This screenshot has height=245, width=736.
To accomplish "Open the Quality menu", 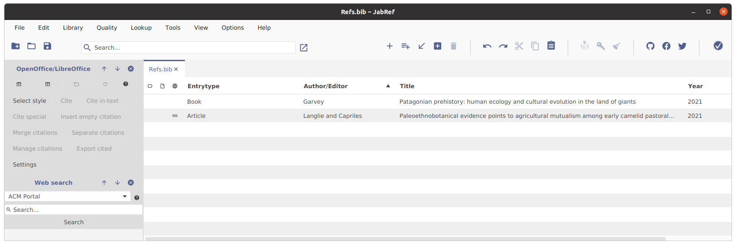I will pos(107,27).
